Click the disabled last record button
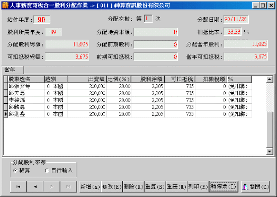The image size is (277, 197). coord(68,186)
